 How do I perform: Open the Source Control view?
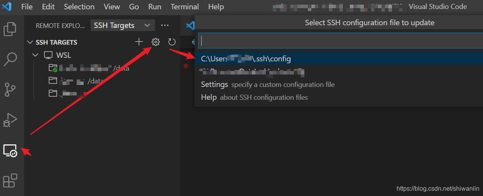[11, 89]
